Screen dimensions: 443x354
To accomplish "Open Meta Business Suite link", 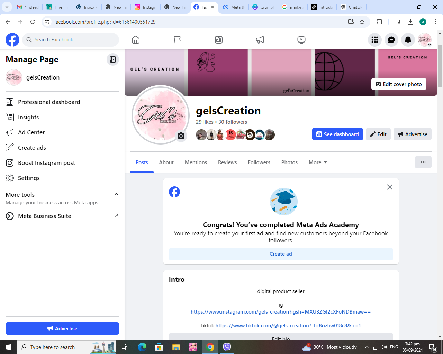I will pyautogui.click(x=62, y=216).
